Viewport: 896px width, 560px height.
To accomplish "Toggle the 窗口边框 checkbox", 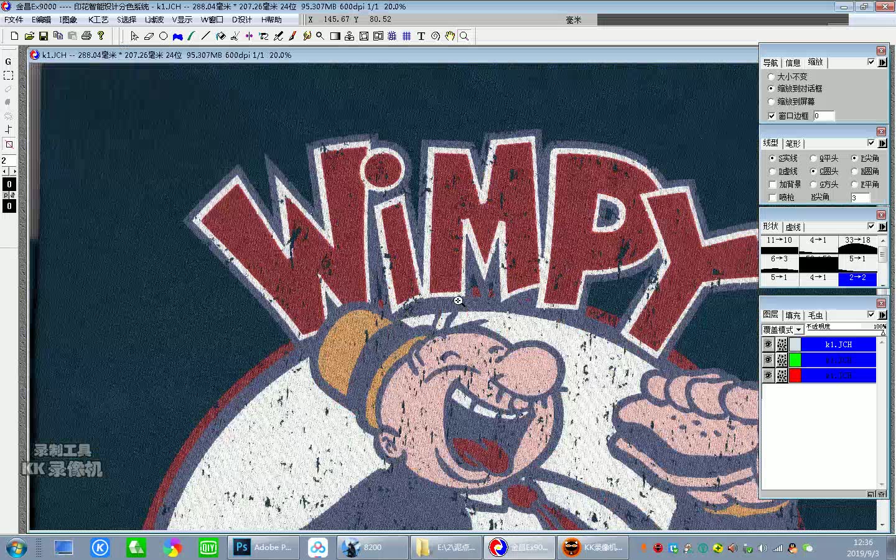I will click(x=772, y=116).
